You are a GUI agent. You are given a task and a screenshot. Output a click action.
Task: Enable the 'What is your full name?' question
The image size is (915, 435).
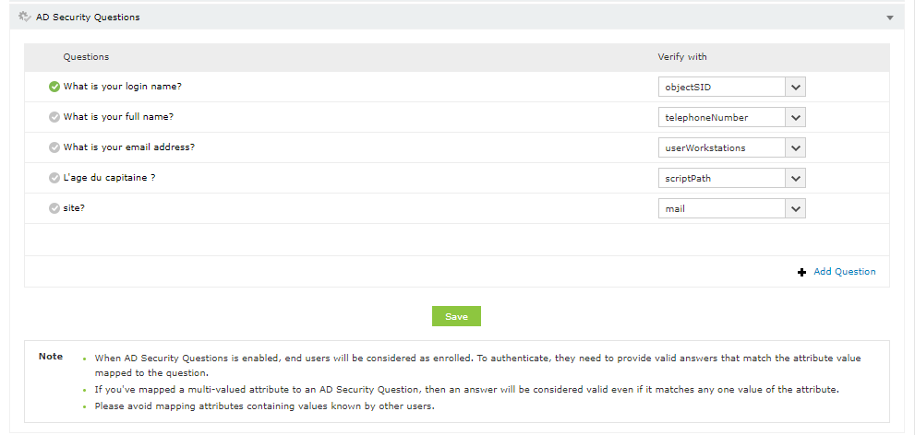(x=54, y=118)
